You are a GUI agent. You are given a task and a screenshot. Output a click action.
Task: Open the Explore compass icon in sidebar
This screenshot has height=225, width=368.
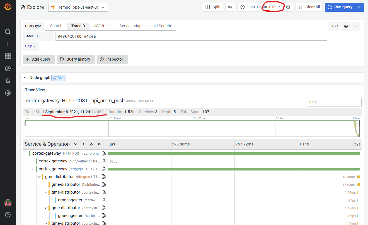(x=8, y=68)
